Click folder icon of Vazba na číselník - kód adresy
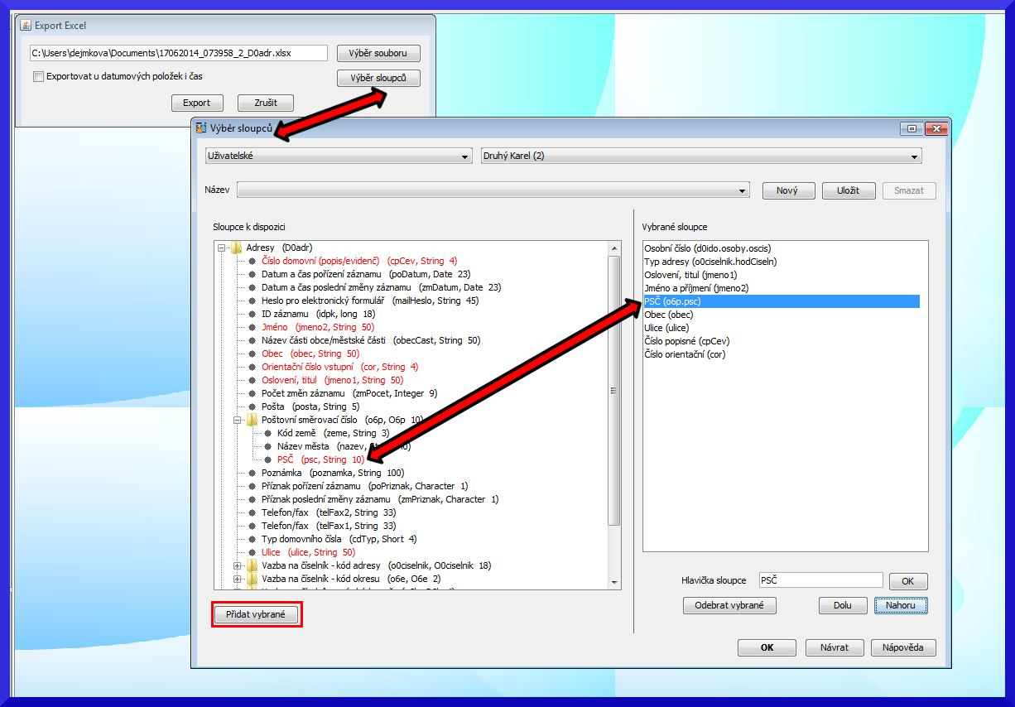Image resolution: width=1015 pixels, height=707 pixels. coord(252,565)
